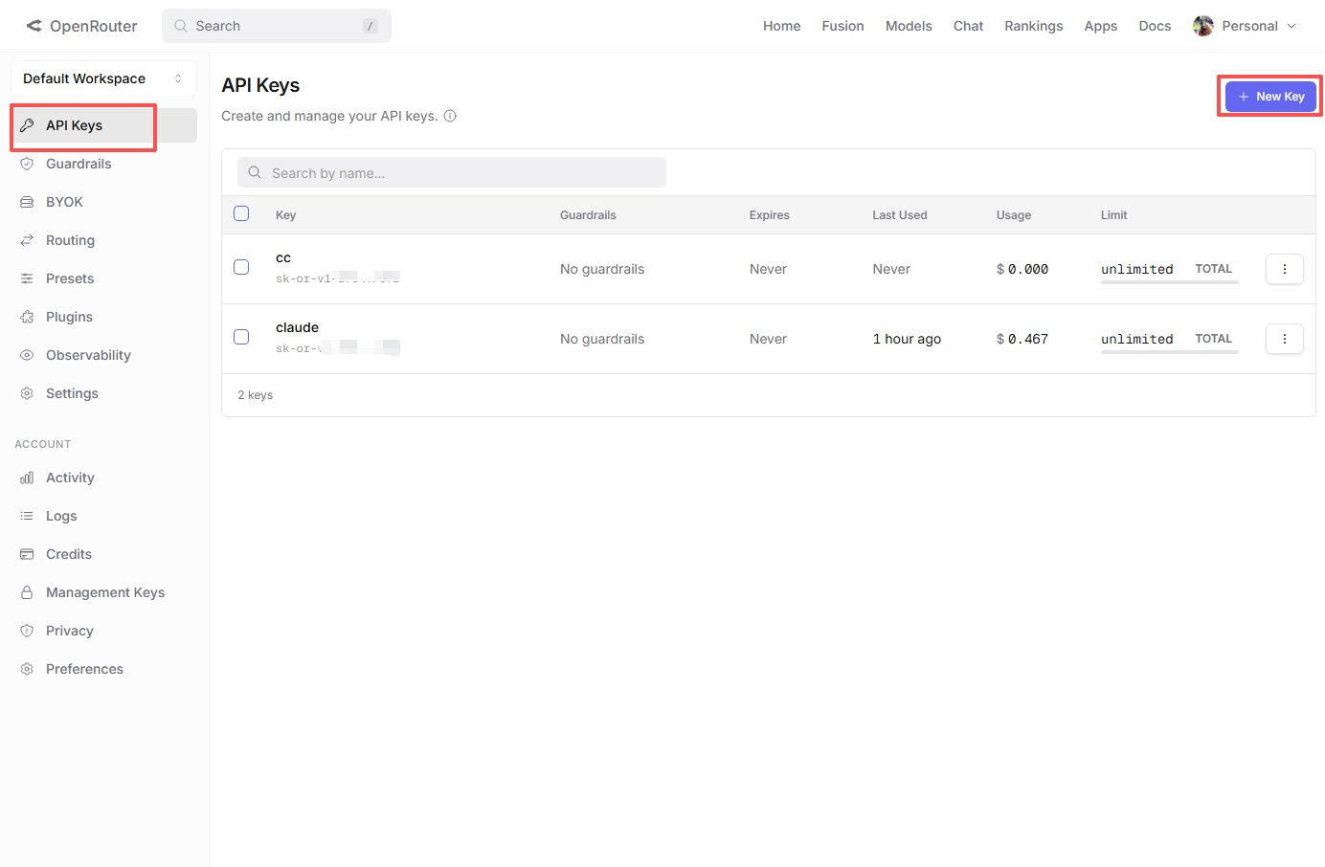Click the Usage column header
Screen dimensions: 1325x867
pos(1014,215)
